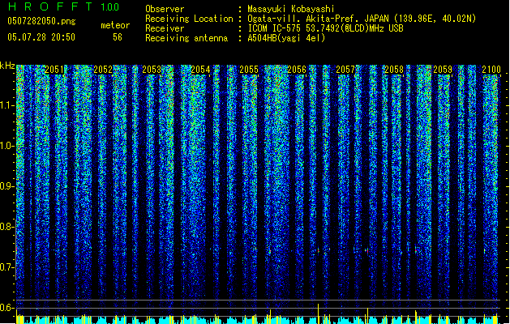The image size is (510, 324).
Task: Click the Receiving Location value line
Action: [362, 19]
